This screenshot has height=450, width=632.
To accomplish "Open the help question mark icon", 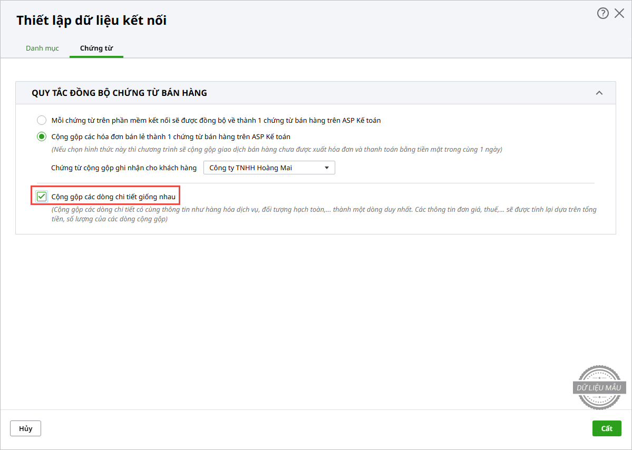I will [602, 13].
